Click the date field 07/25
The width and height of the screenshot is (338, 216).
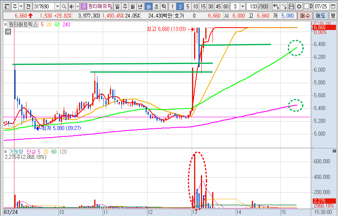tap(321, 7)
